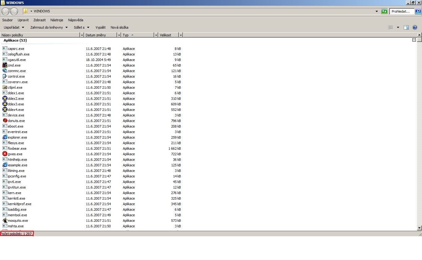Screen dimensions: 422x260
Task: Select the file memtool.exe
Action: point(17,215)
